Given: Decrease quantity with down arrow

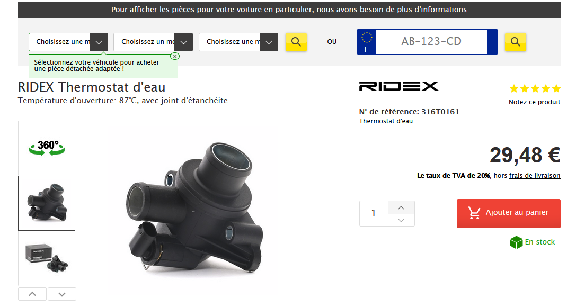Looking at the screenshot, I should point(401,220).
